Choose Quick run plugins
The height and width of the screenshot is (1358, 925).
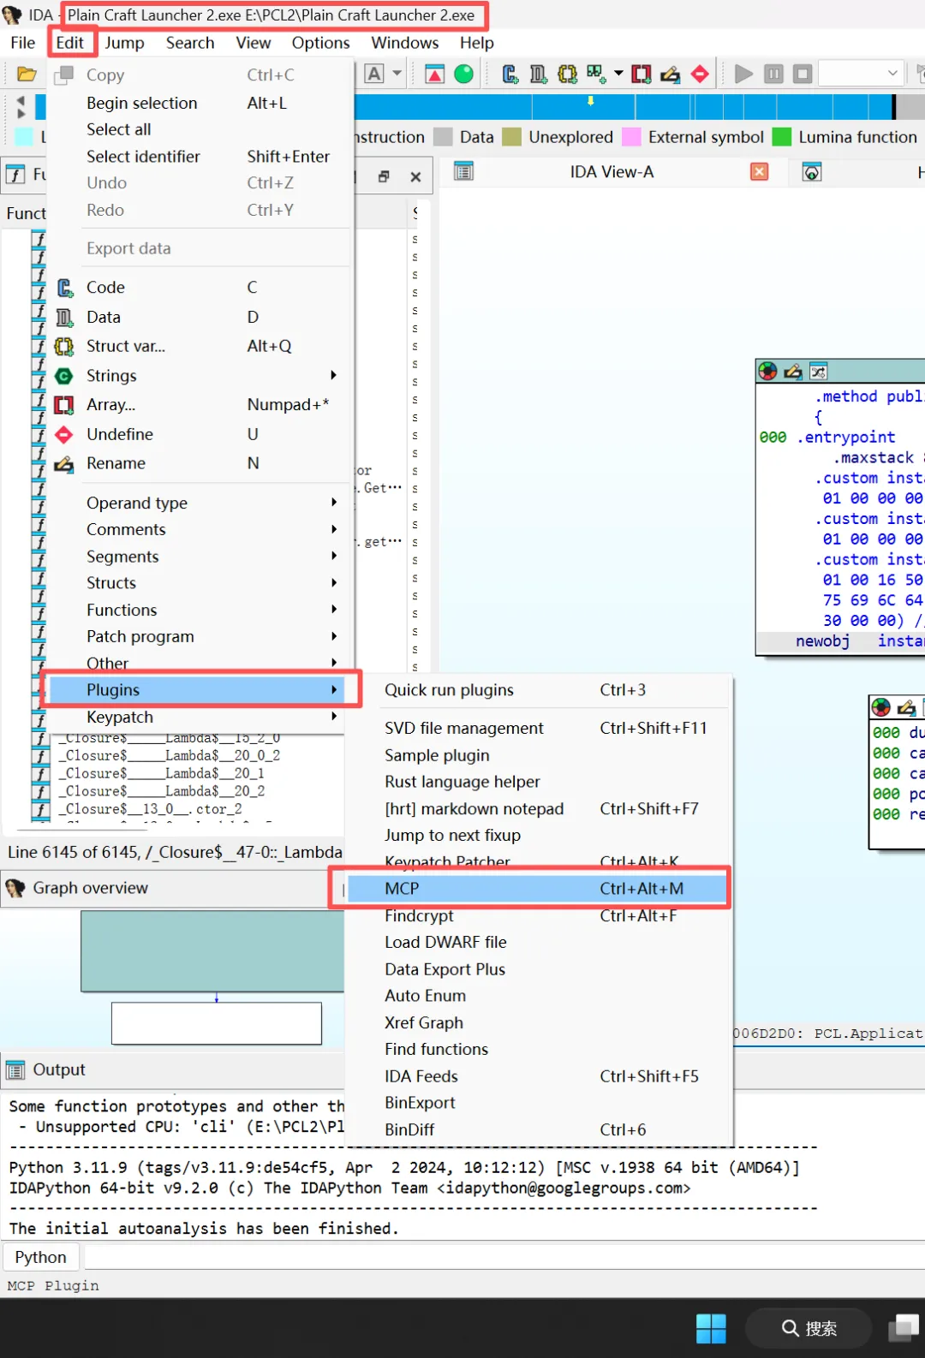[538, 690]
